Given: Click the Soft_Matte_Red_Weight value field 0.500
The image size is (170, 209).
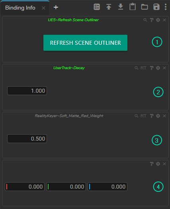Looking at the screenshot, I should (x=27, y=139).
